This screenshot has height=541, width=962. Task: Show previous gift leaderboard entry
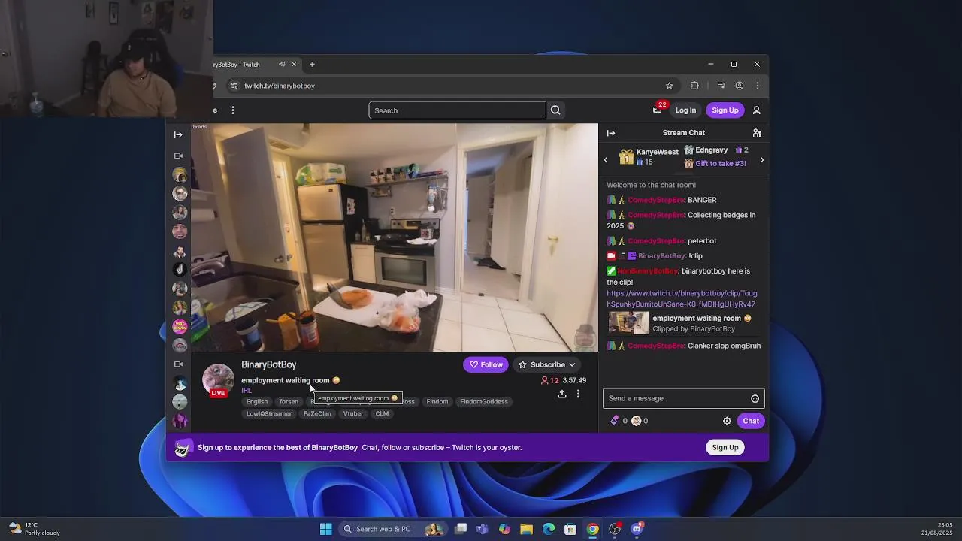coord(606,159)
